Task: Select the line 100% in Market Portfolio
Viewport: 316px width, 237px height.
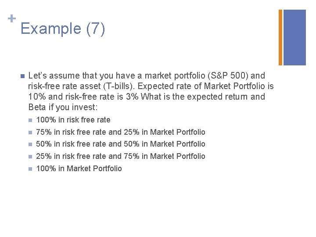Action: [79, 169]
